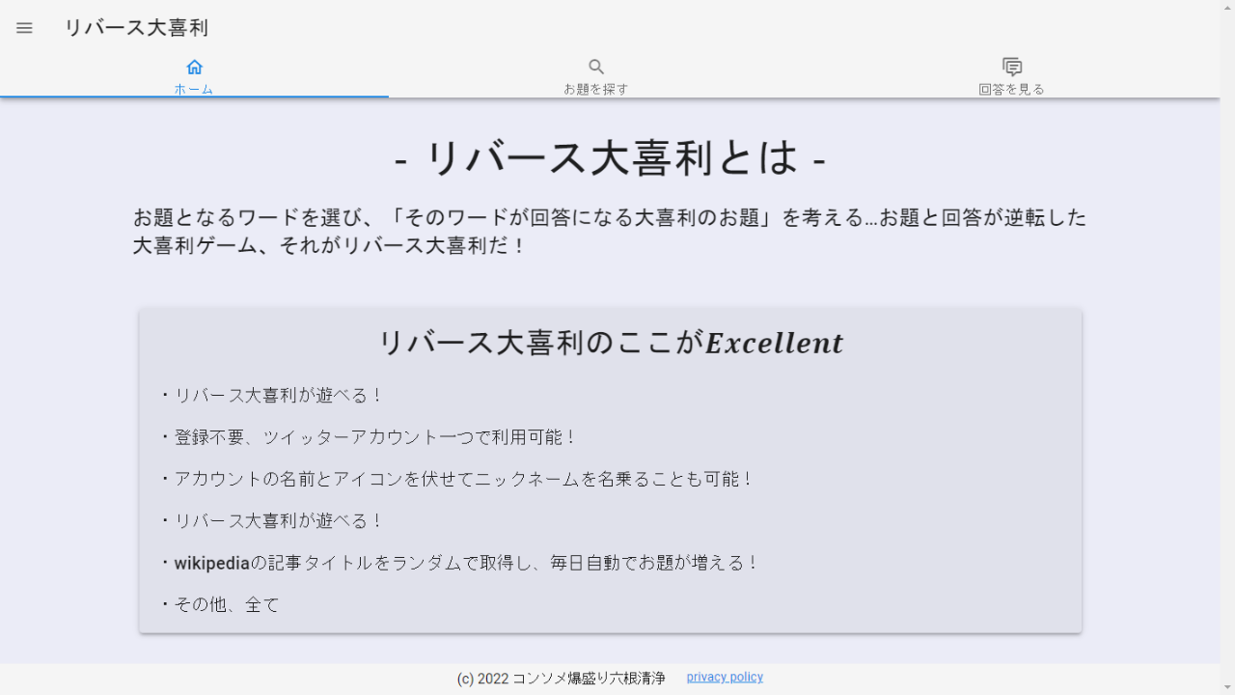Image resolution: width=1235 pixels, height=695 pixels.
Task: Go to the 回答を見る tab
Action: tap(1011, 89)
